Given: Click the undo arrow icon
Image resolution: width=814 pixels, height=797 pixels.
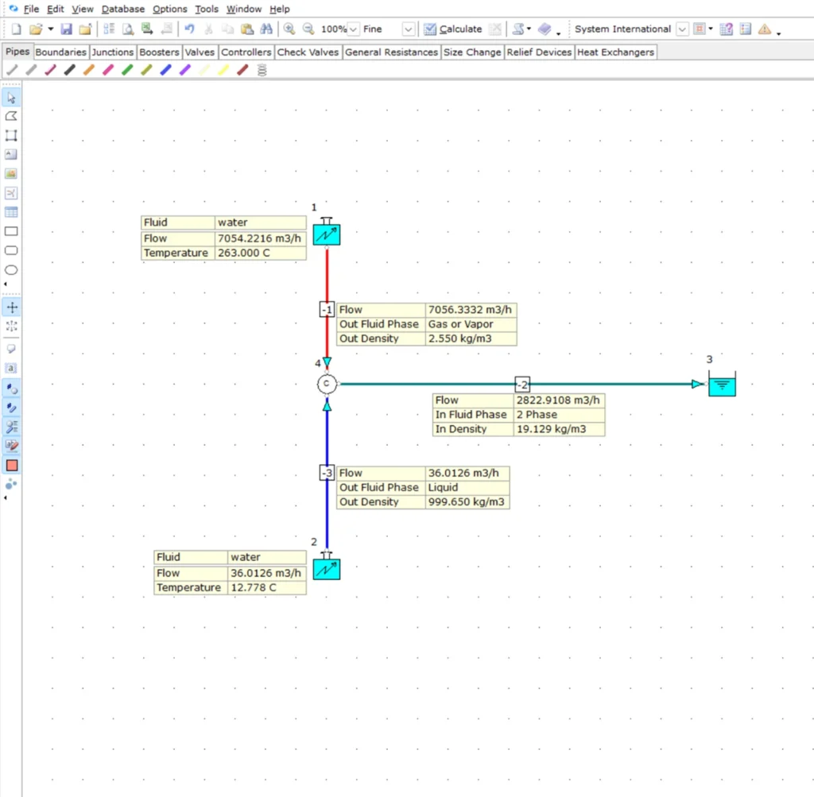Looking at the screenshot, I should 189,29.
